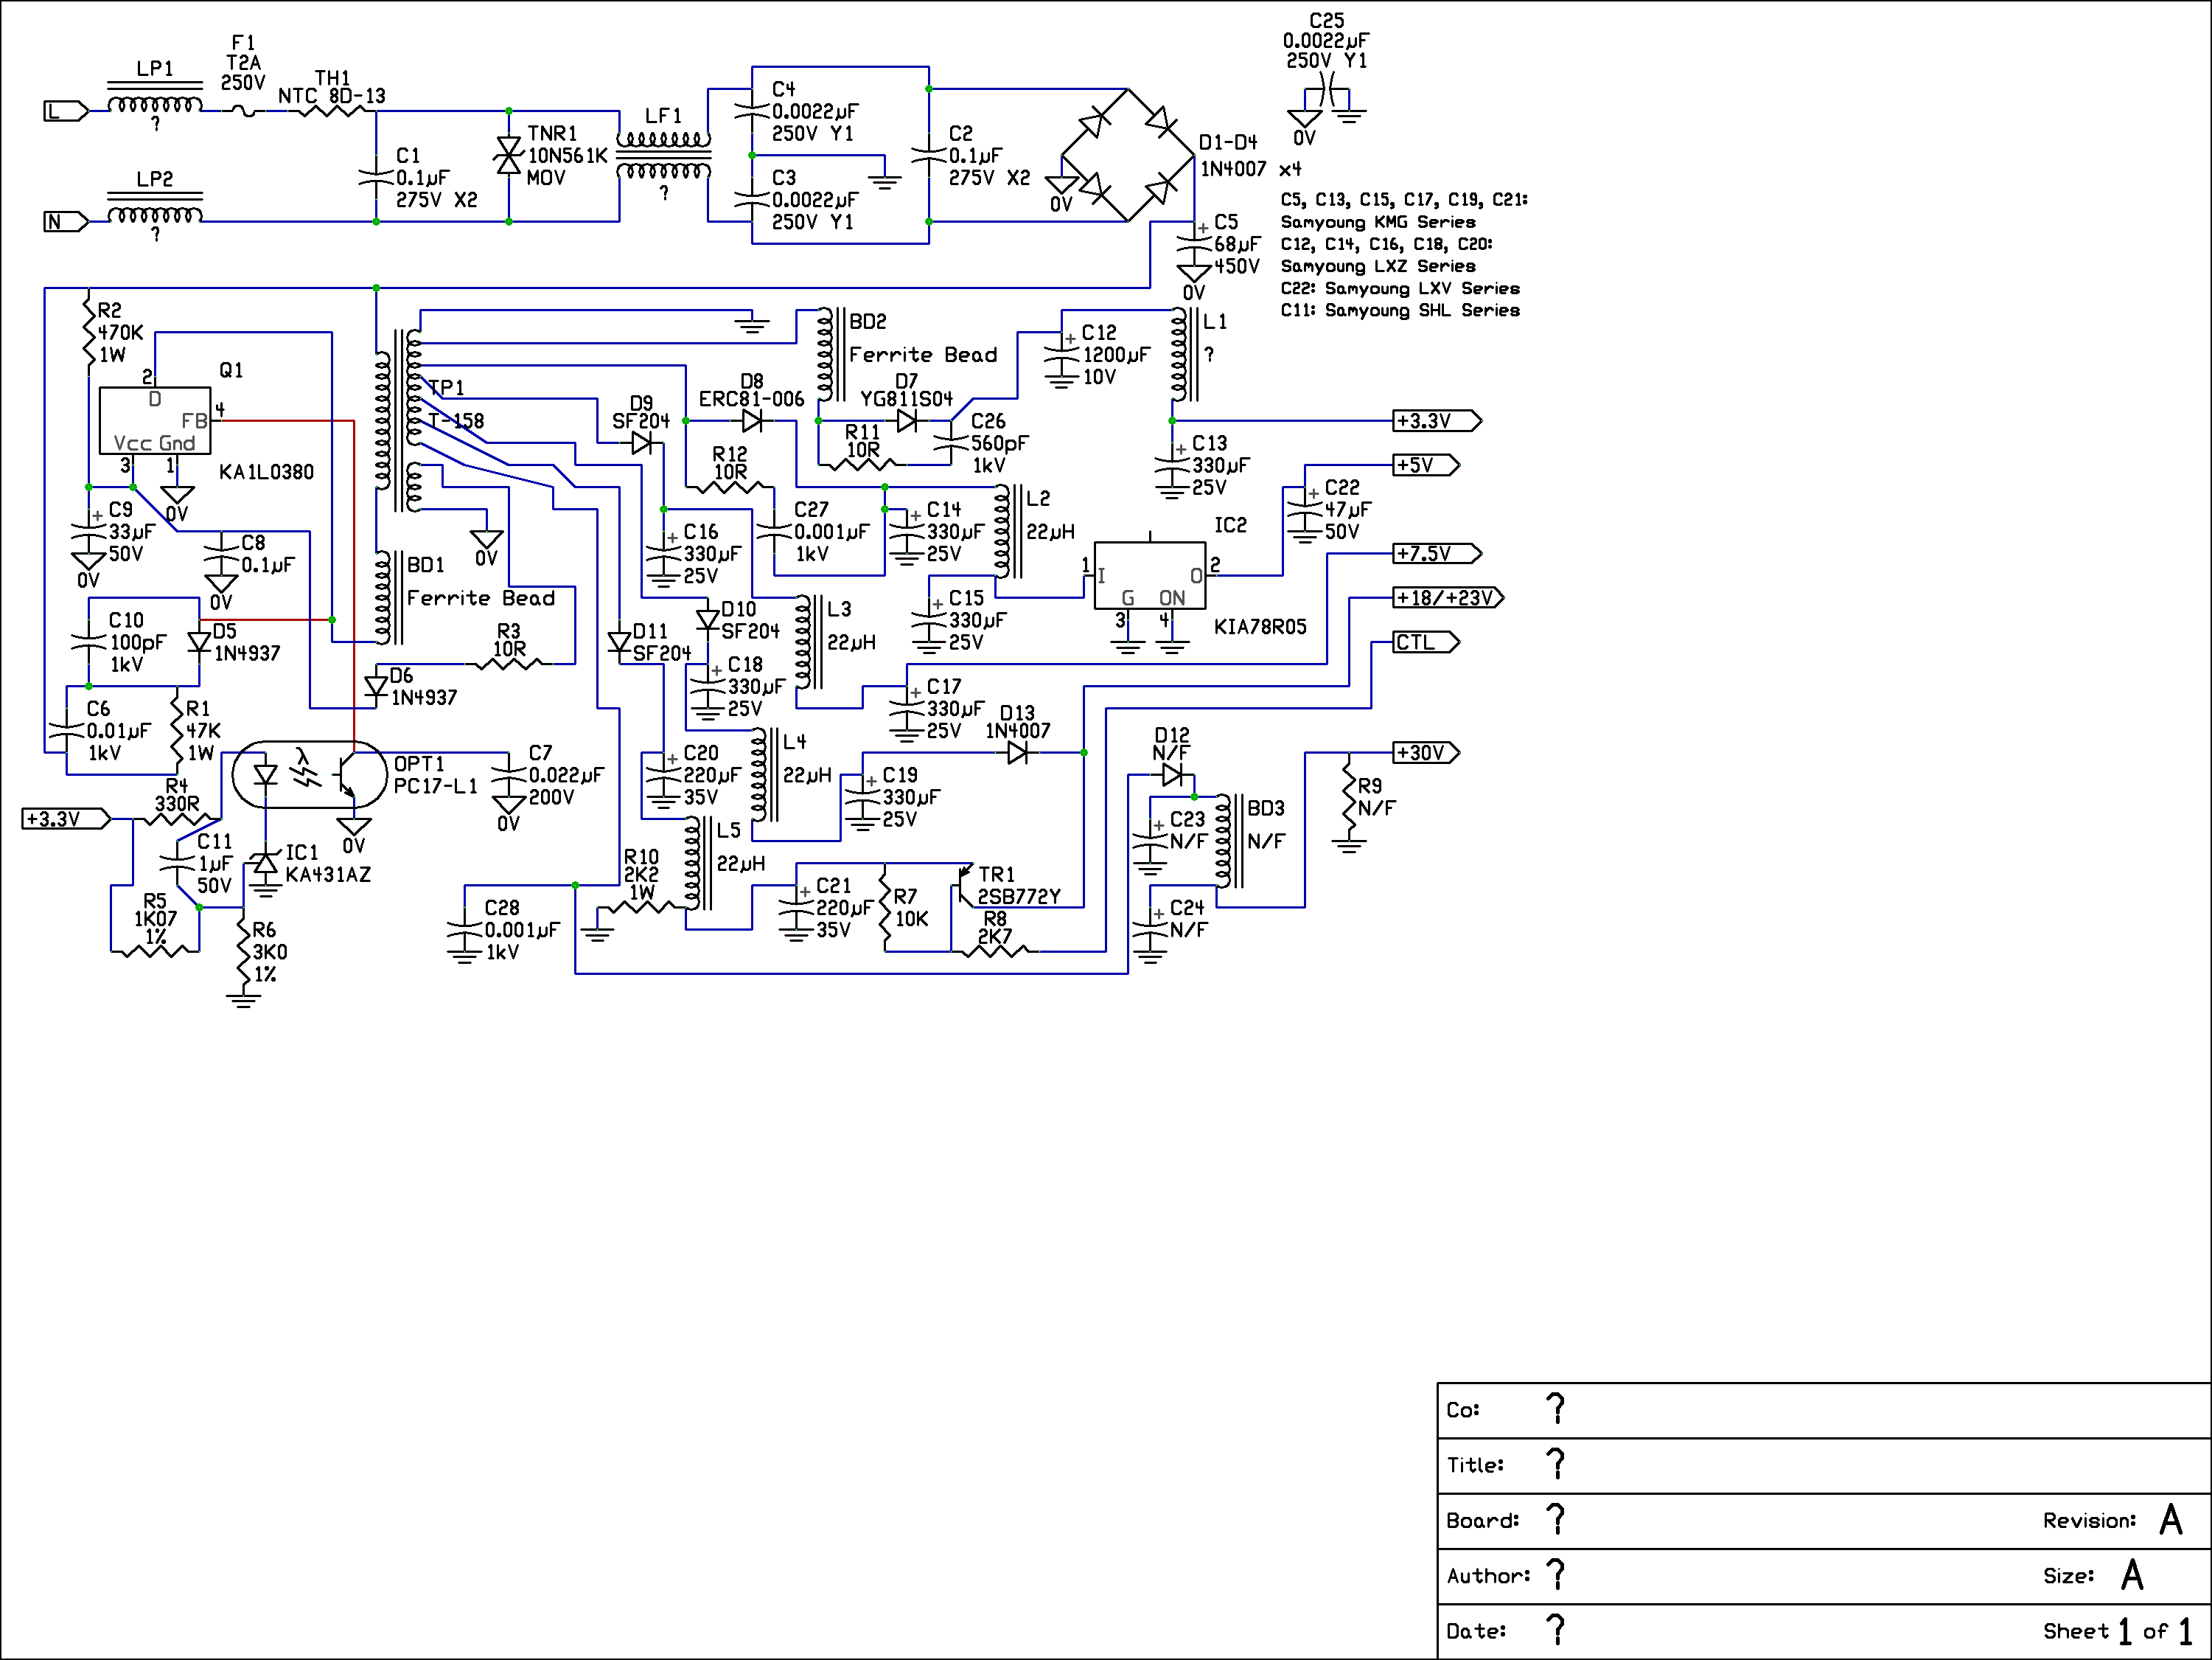Select the +3.3V output port
The width and height of the screenshot is (2212, 1660).
point(1437,420)
